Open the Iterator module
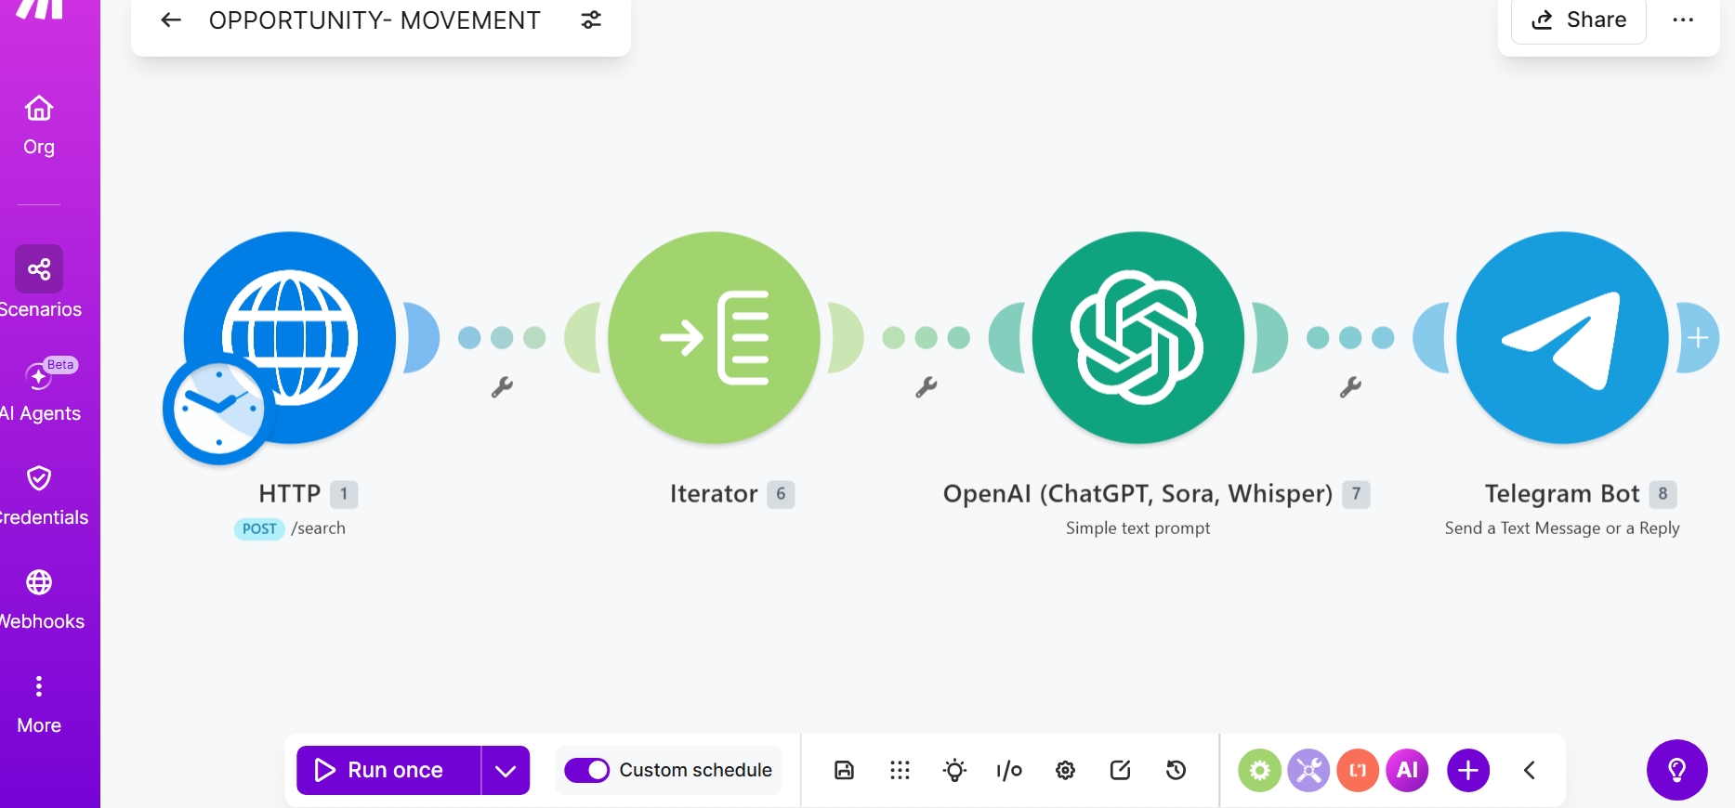Image resolution: width=1735 pixels, height=808 pixels. (x=714, y=337)
